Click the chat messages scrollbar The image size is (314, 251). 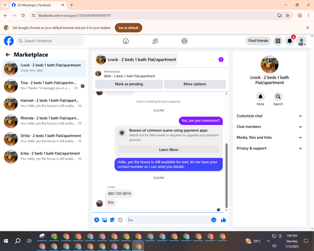click(226, 176)
